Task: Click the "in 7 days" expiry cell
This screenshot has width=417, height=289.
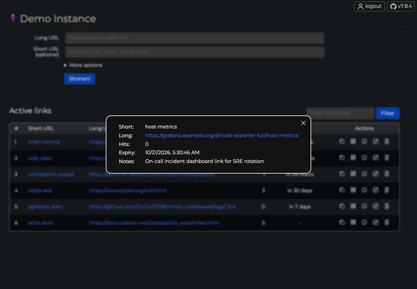Action: tap(300, 207)
